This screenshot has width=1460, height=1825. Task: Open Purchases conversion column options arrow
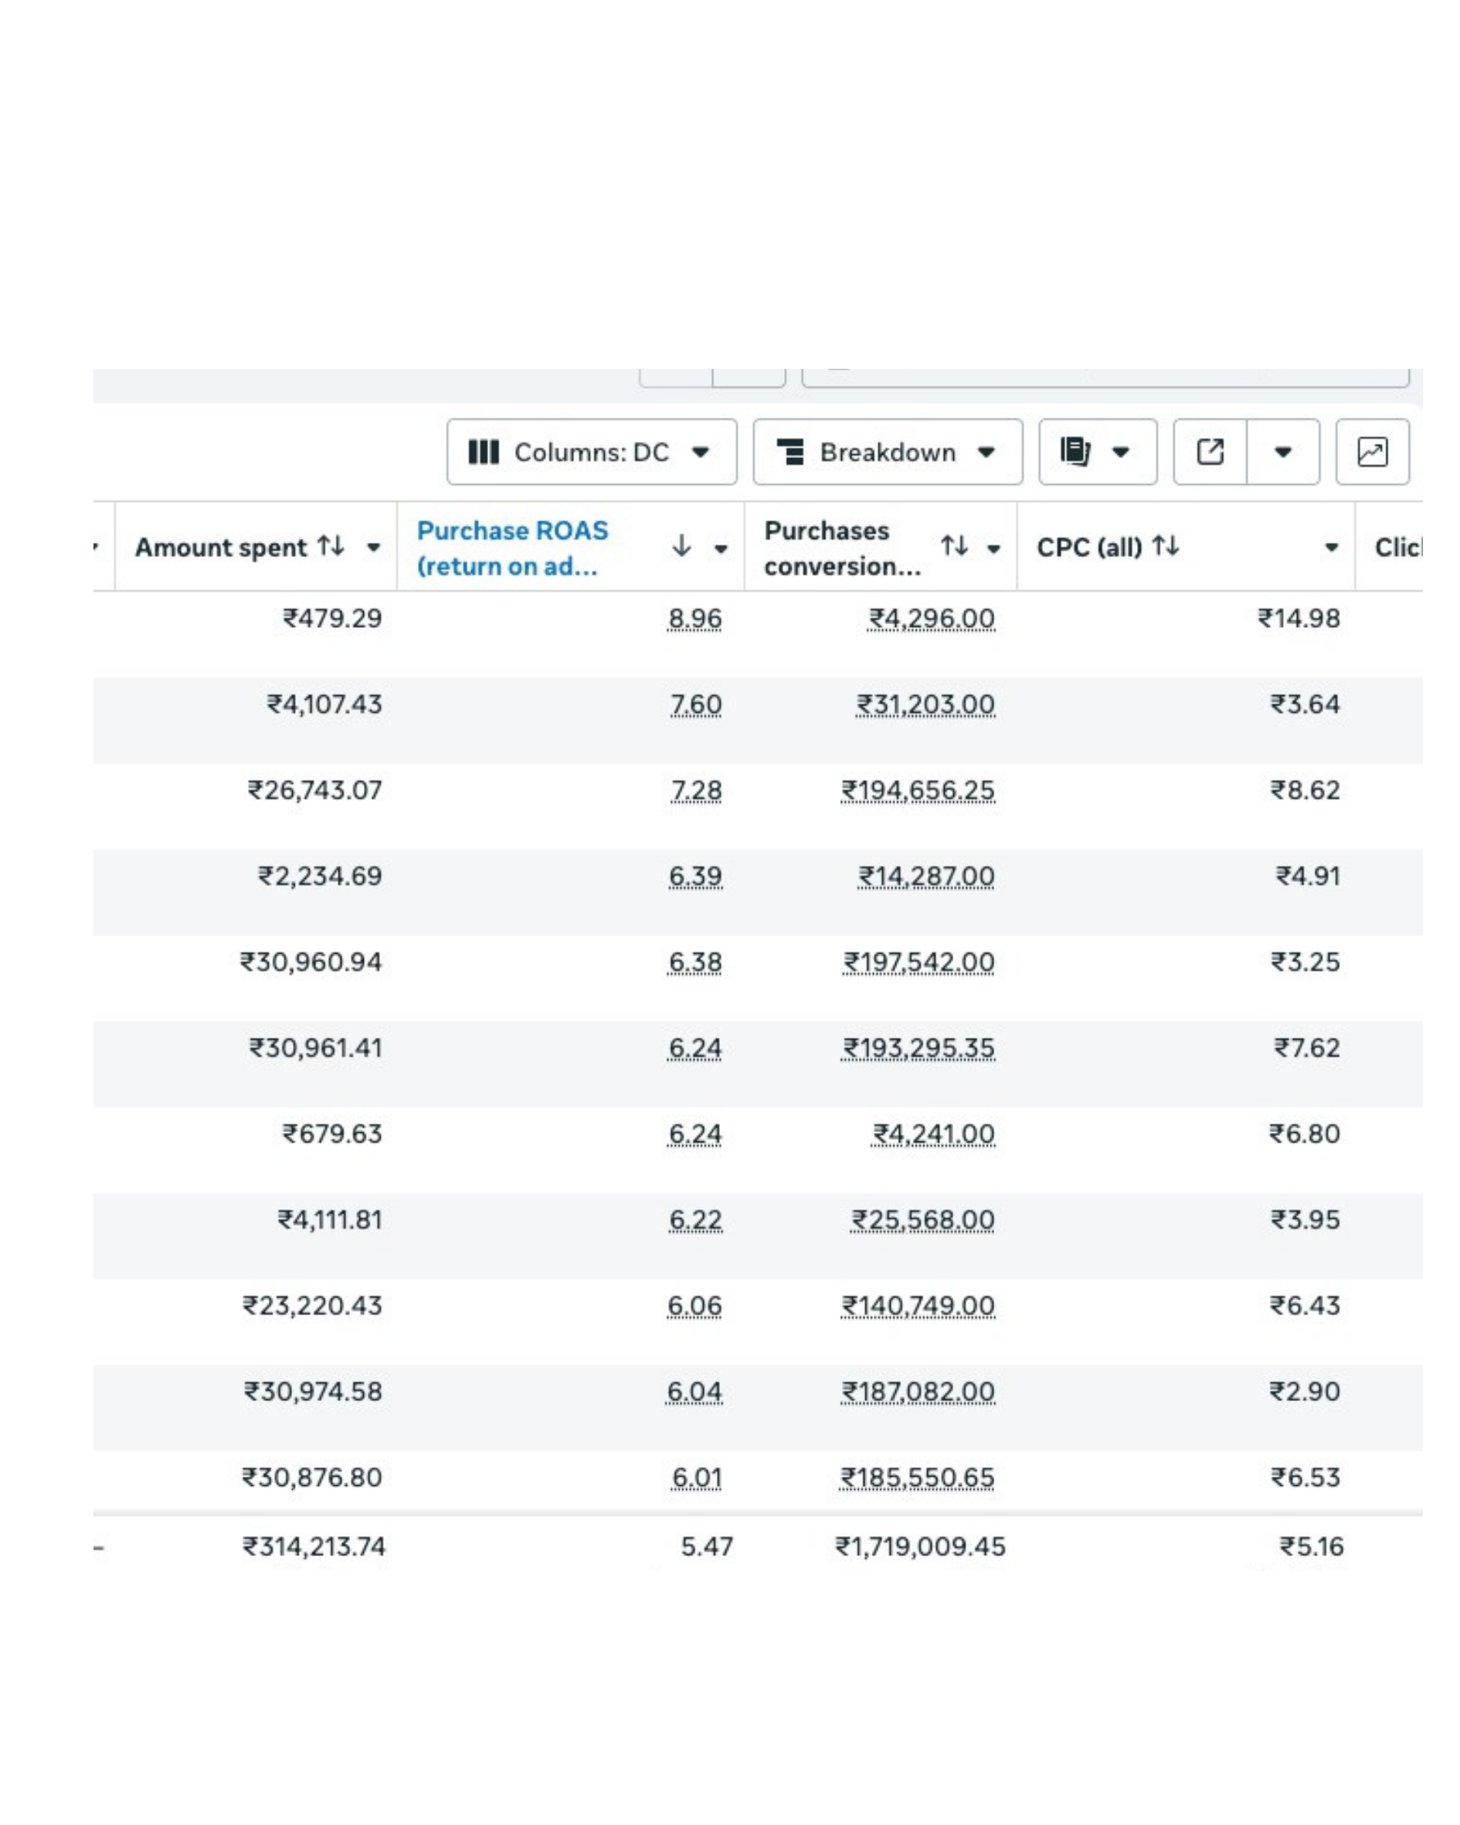993,548
